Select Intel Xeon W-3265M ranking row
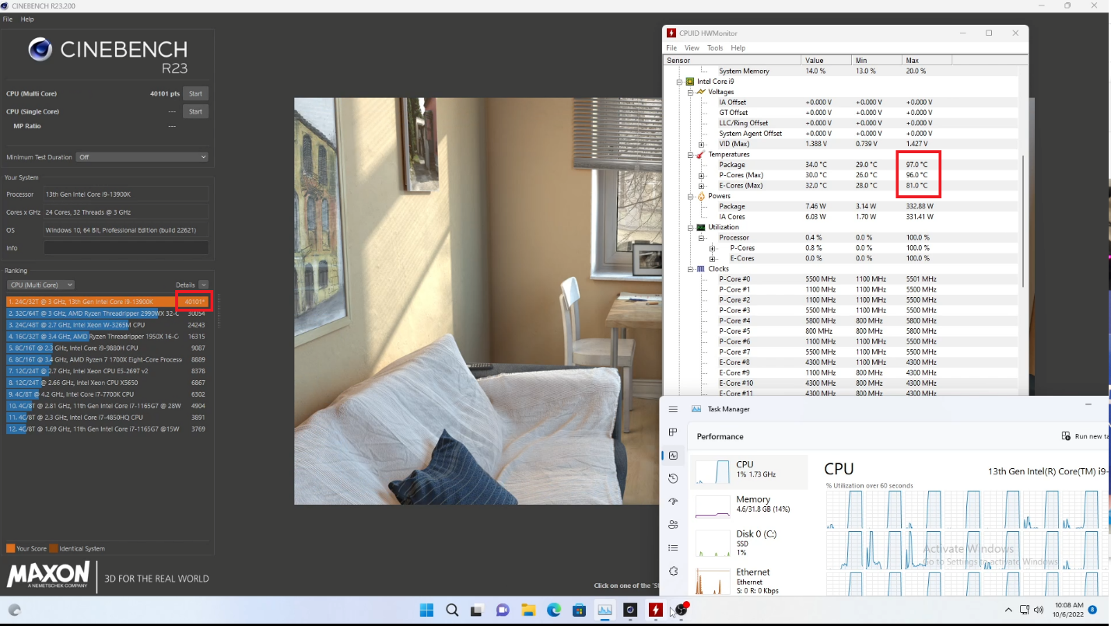Image resolution: width=1111 pixels, height=626 pixels. [107, 324]
